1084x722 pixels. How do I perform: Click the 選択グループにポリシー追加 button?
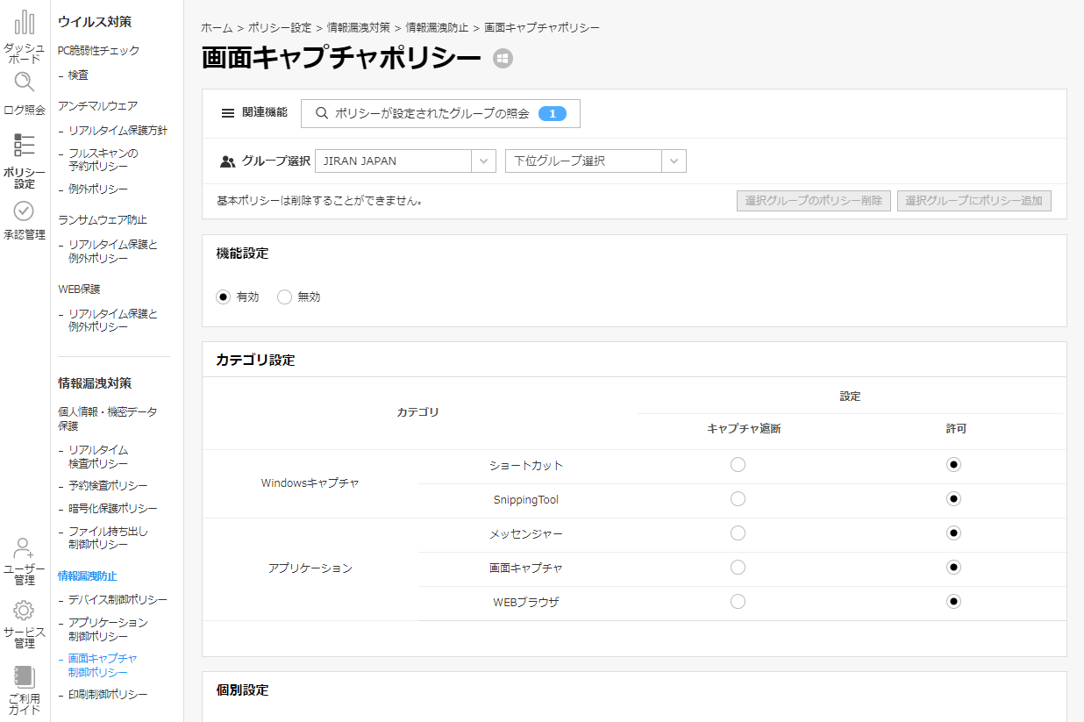click(x=973, y=200)
